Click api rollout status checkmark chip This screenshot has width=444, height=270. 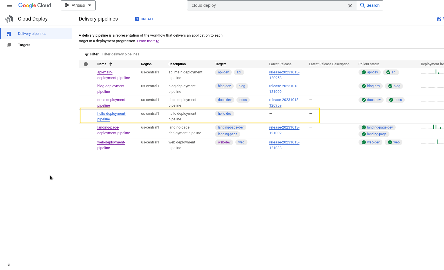click(x=391, y=72)
